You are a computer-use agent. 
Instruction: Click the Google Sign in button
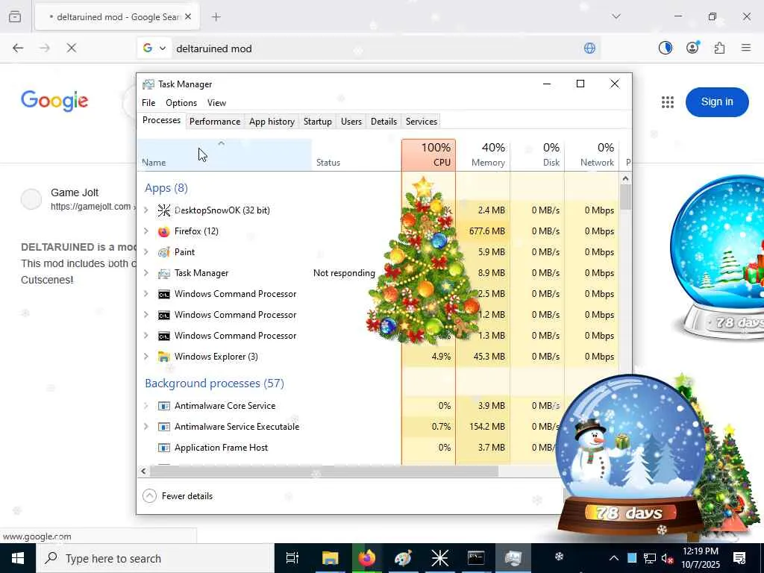[x=717, y=101]
